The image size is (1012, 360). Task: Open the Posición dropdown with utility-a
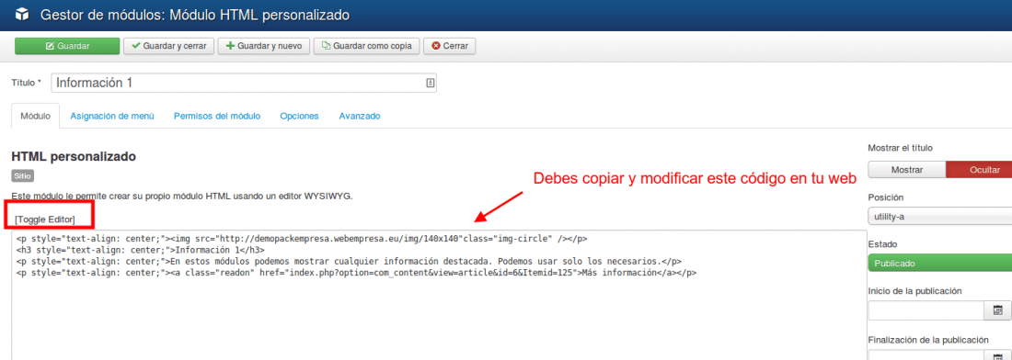[939, 217]
